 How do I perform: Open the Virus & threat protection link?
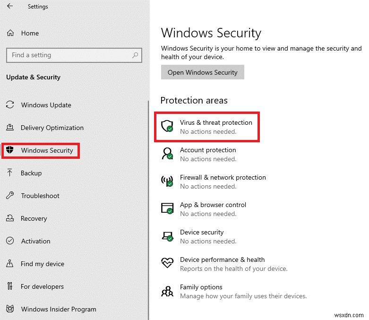coord(216,122)
